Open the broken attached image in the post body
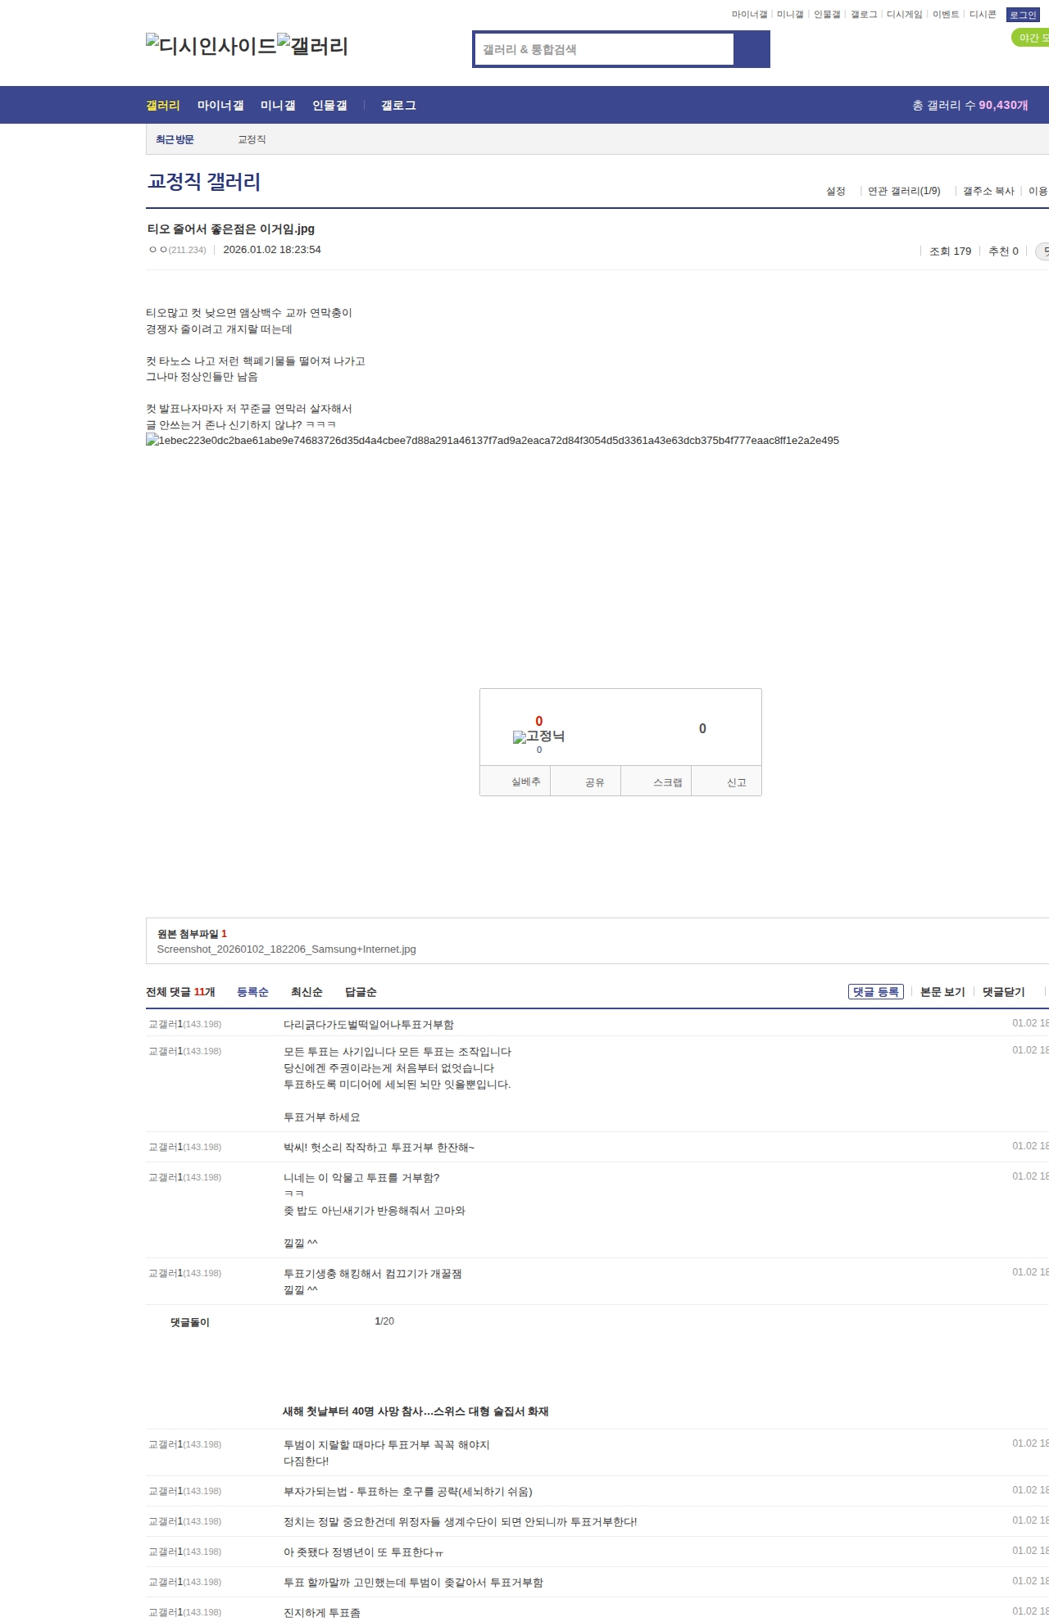The height and width of the screenshot is (1622, 1049). click(493, 441)
